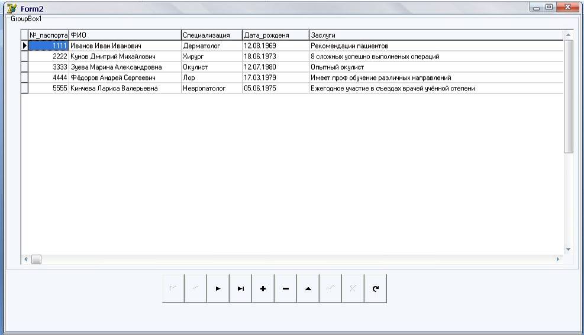Click row indicator for Фёдоров row

pos(25,77)
